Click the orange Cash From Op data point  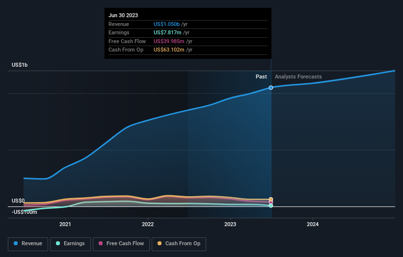(271, 199)
